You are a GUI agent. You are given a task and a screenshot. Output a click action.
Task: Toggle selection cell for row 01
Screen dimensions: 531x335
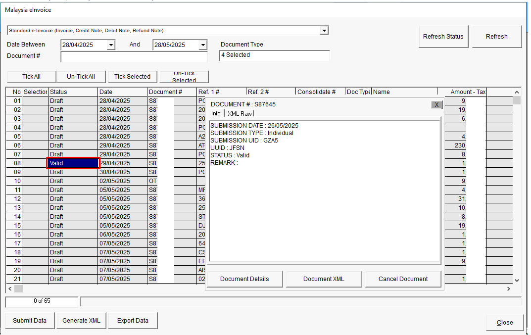[x=35, y=101]
